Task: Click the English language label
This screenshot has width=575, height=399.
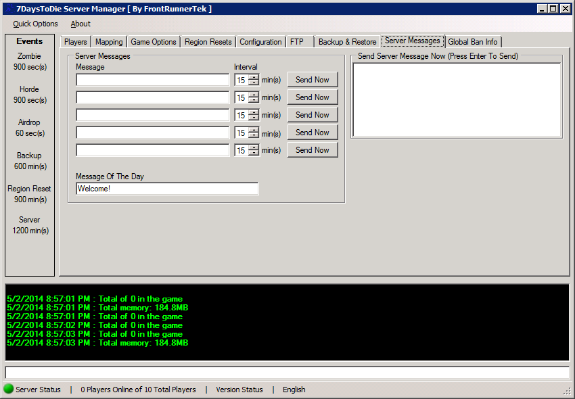Action: pyautogui.click(x=294, y=390)
